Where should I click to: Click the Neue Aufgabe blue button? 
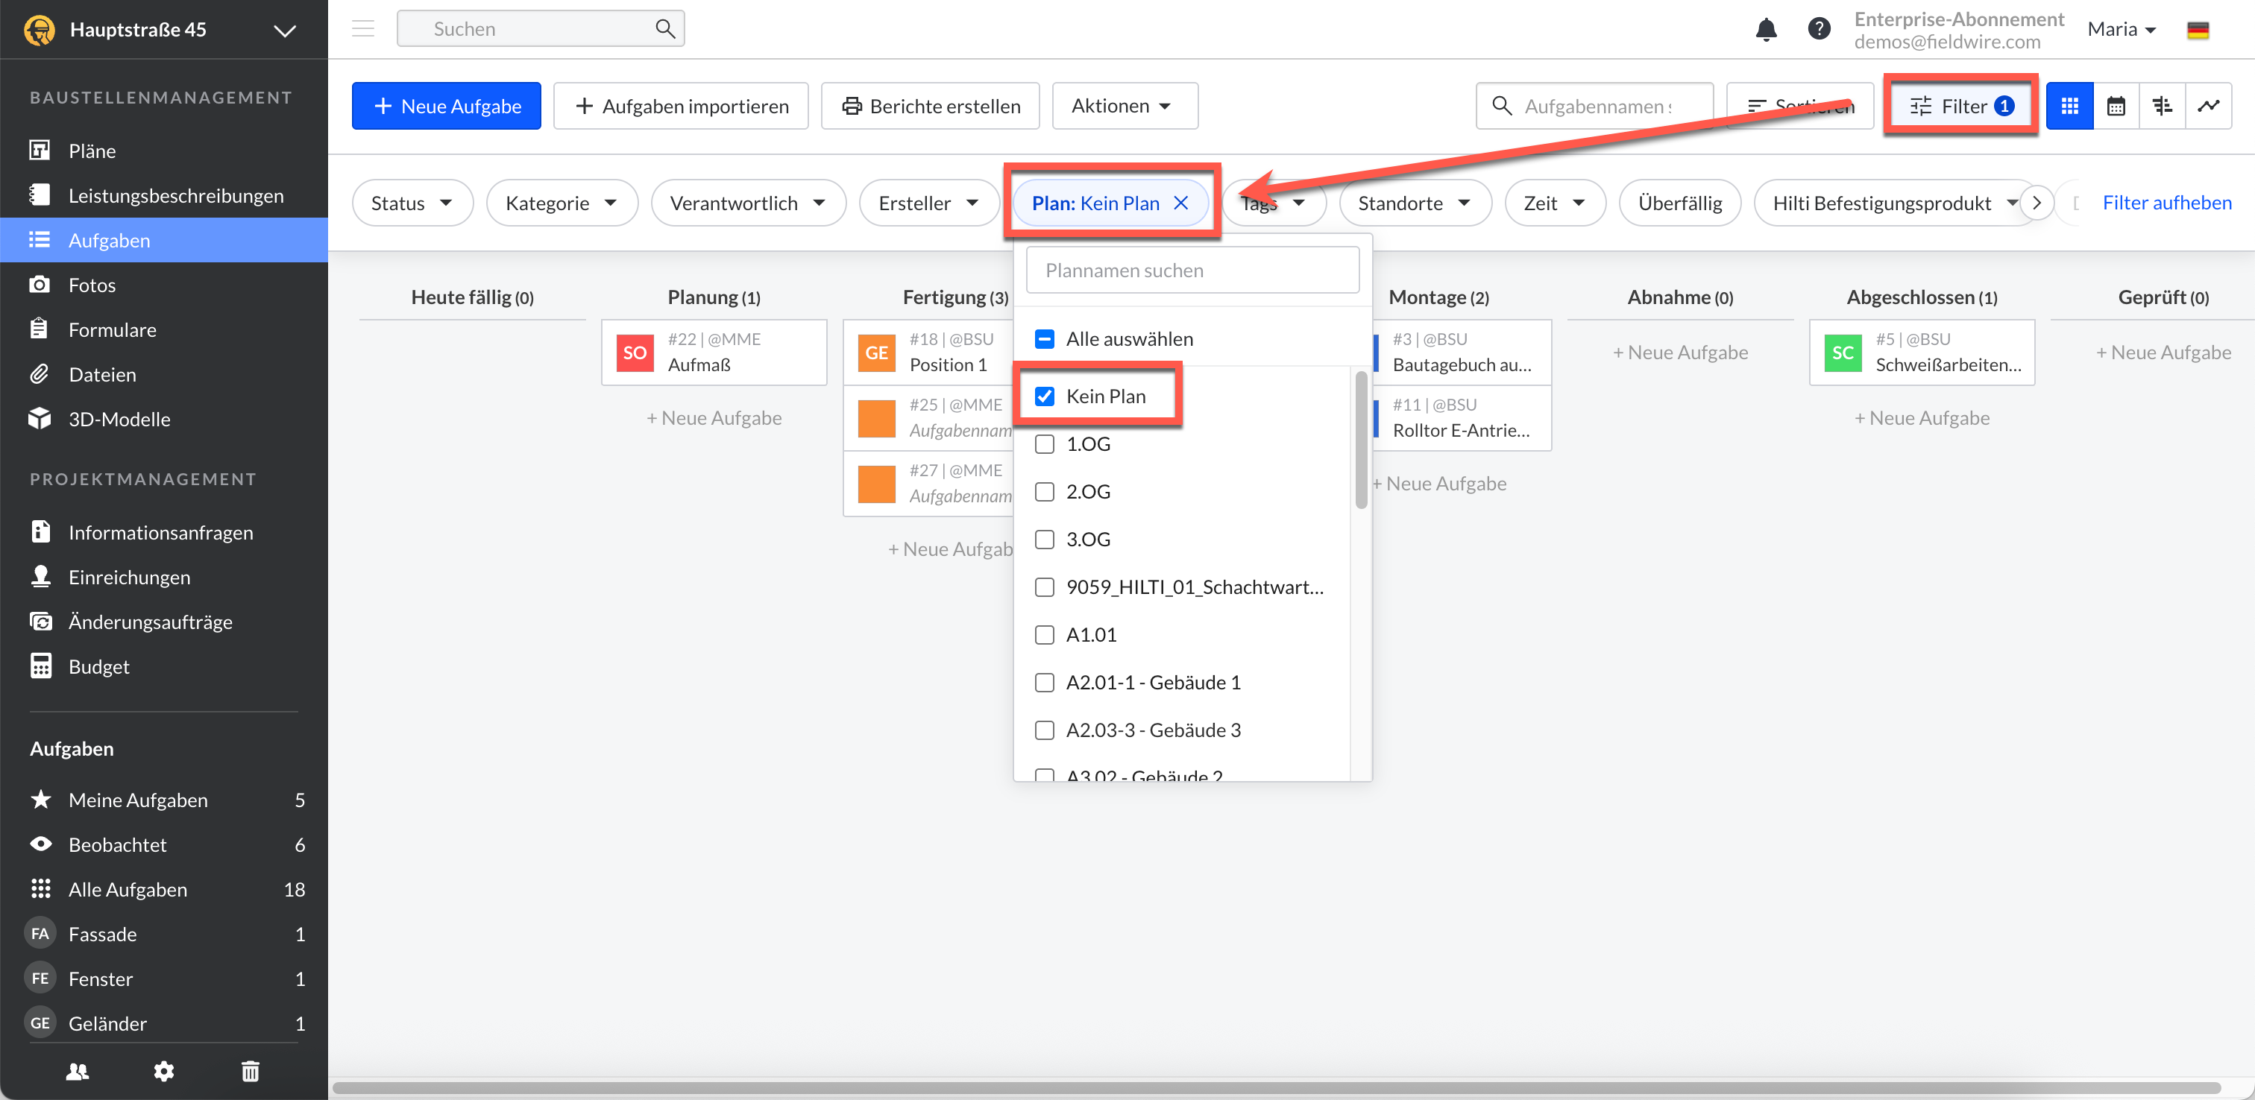pos(447,106)
